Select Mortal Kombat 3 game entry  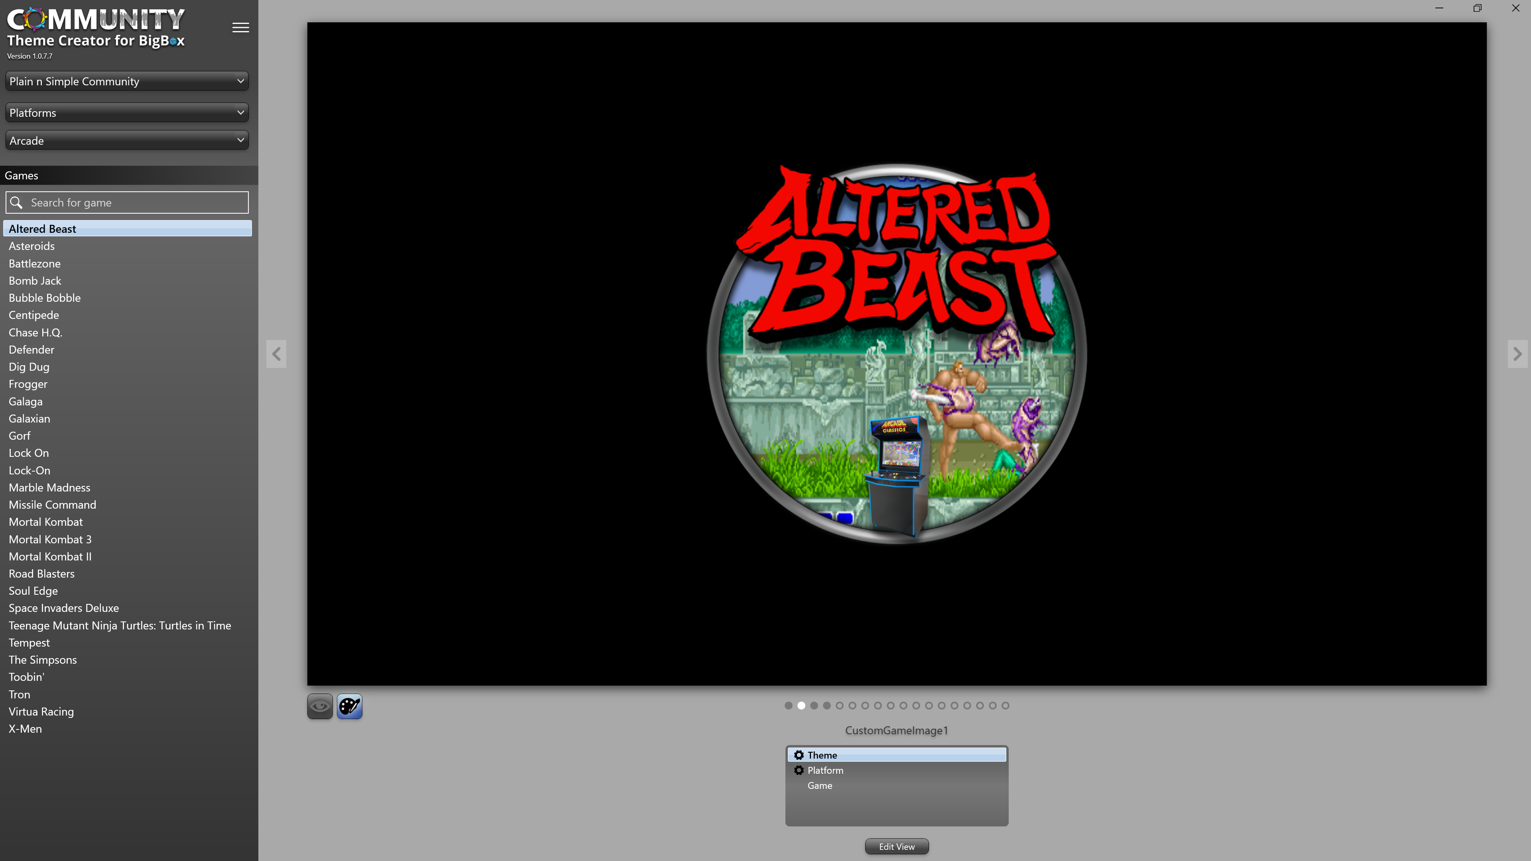(127, 540)
